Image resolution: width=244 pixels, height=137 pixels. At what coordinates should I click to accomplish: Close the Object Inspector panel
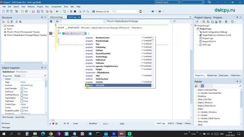45,68
